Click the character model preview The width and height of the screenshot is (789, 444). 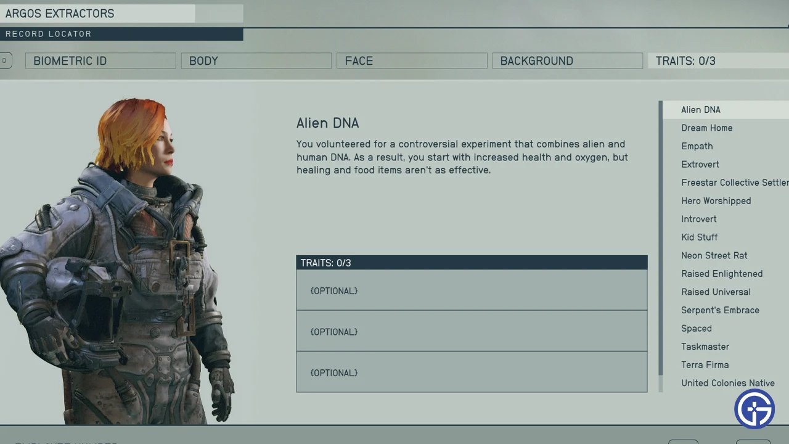click(x=123, y=265)
